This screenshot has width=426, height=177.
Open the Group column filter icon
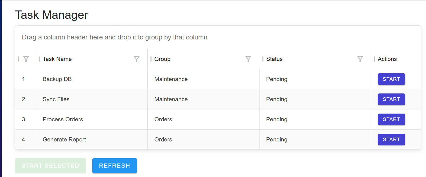[248, 59]
